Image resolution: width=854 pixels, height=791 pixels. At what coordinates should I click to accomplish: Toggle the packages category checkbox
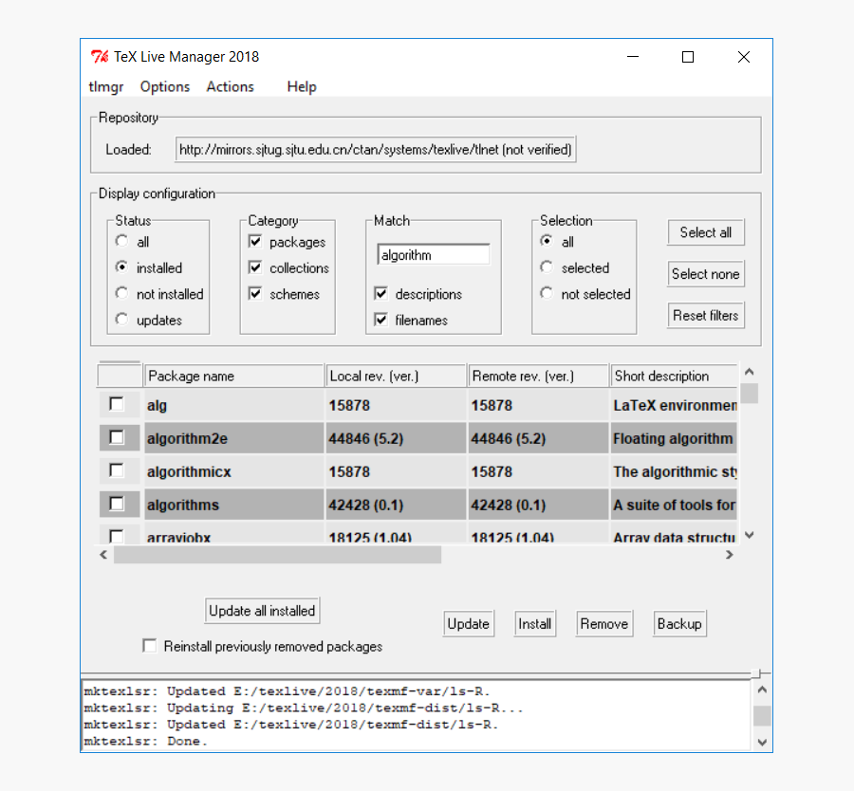(255, 241)
